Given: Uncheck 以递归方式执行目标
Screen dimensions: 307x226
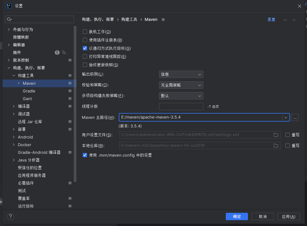Looking at the screenshot, I should (85, 48).
